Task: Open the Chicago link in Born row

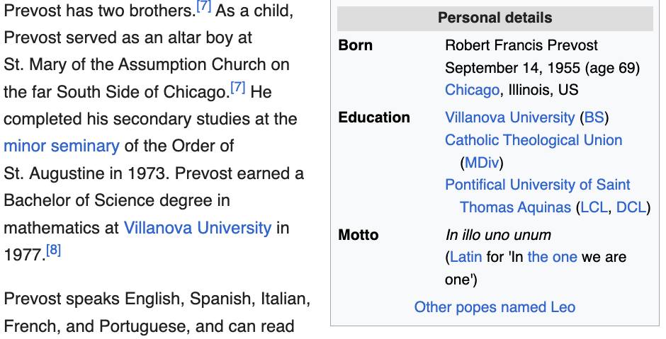Action: (472, 90)
